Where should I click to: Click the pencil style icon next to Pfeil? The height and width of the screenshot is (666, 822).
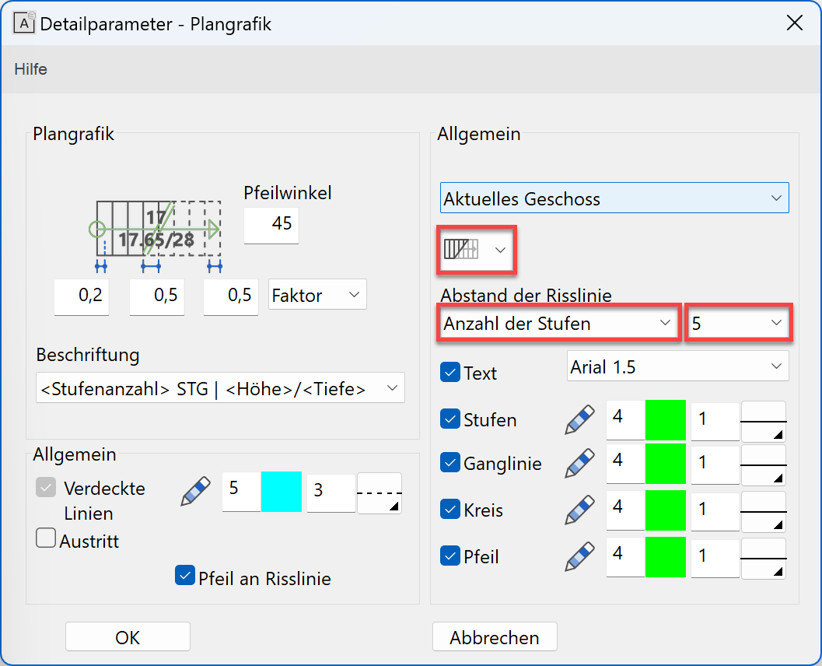coord(579,557)
